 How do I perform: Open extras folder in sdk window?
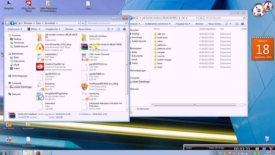(x=160, y=41)
